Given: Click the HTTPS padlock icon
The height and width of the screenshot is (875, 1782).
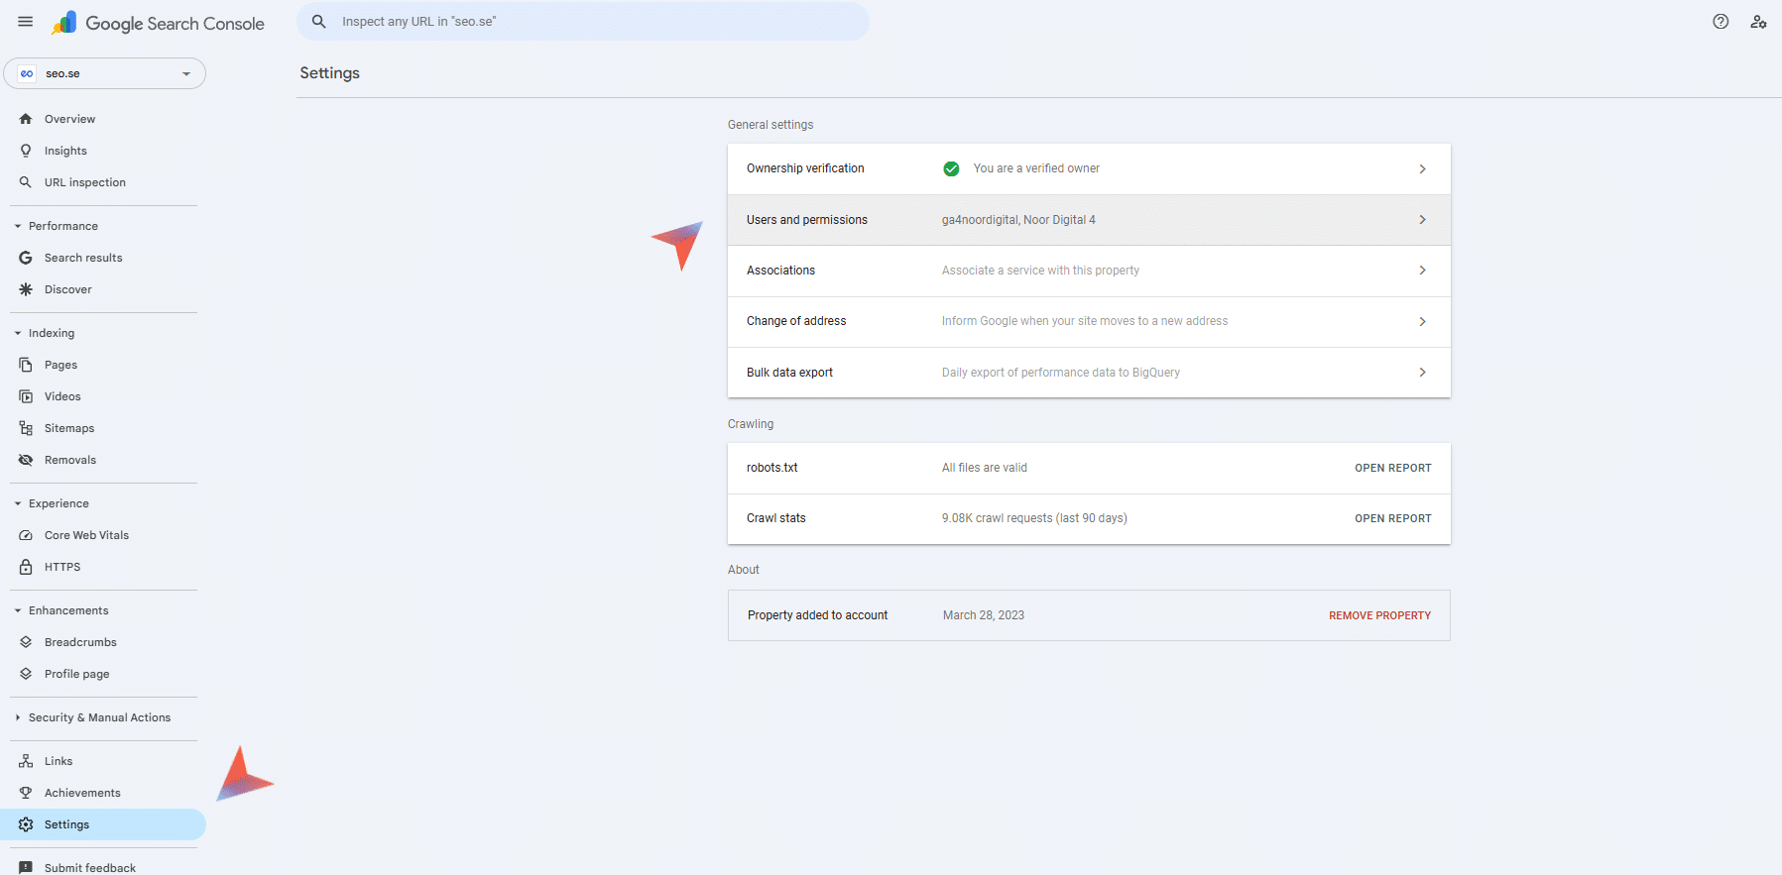Looking at the screenshot, I should [26, 567].
